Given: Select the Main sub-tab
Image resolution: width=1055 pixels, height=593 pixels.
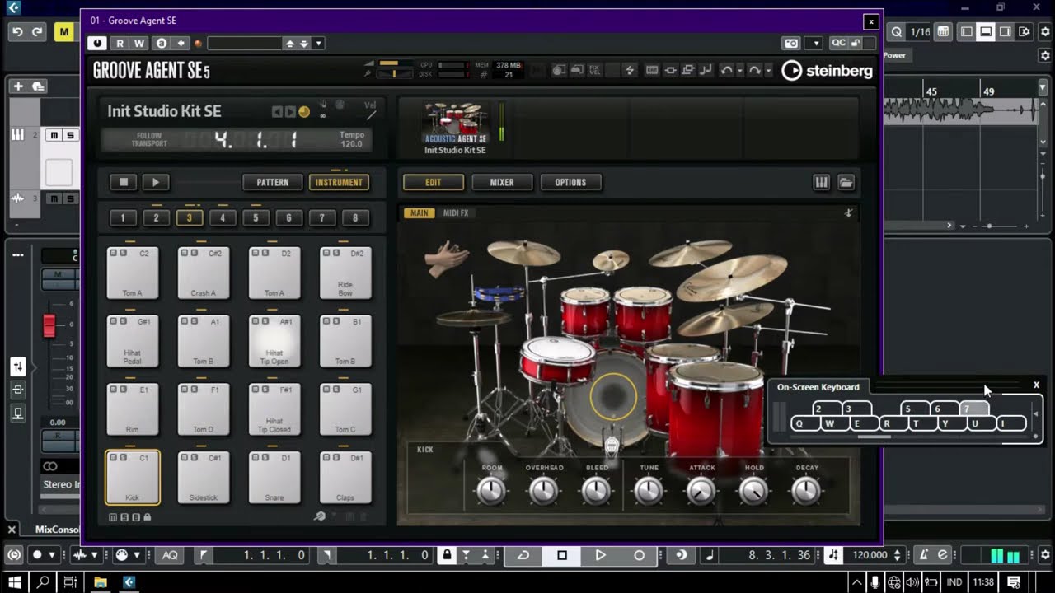Looking at the screenshot, I should pyautogui.click(x=420, y=213).
